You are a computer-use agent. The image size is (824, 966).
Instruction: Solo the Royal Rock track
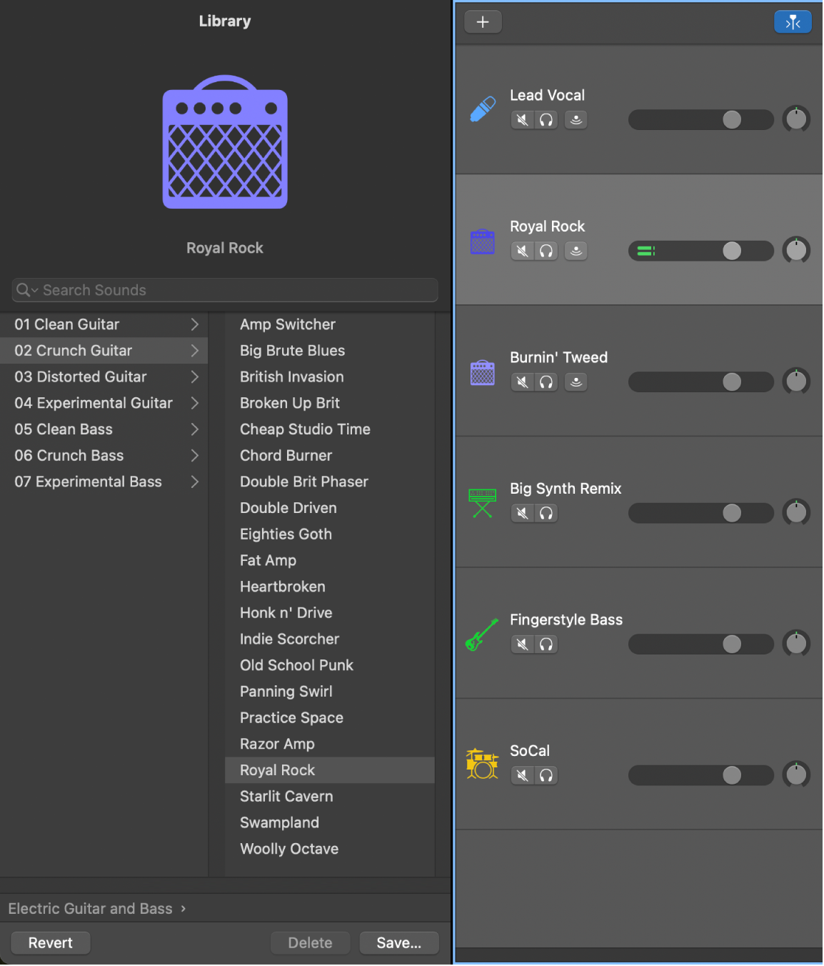546,251
